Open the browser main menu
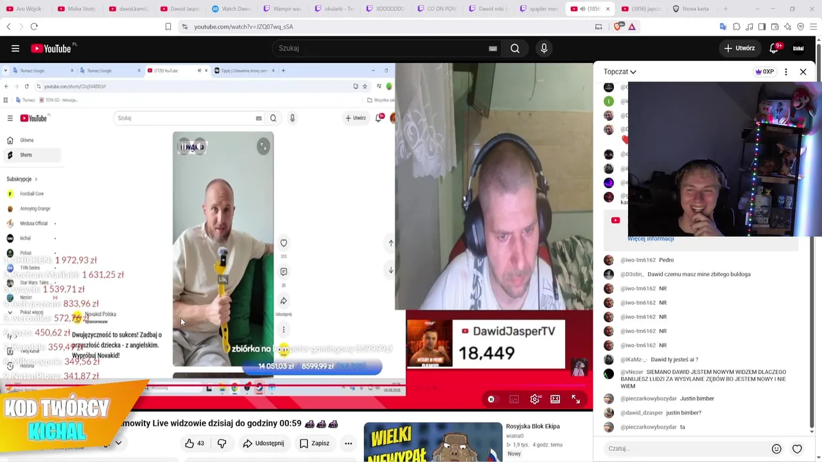 click(x=813, y=26)
